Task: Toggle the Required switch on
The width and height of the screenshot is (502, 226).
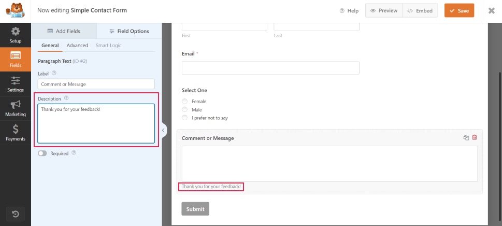Action: click(42, 153)
